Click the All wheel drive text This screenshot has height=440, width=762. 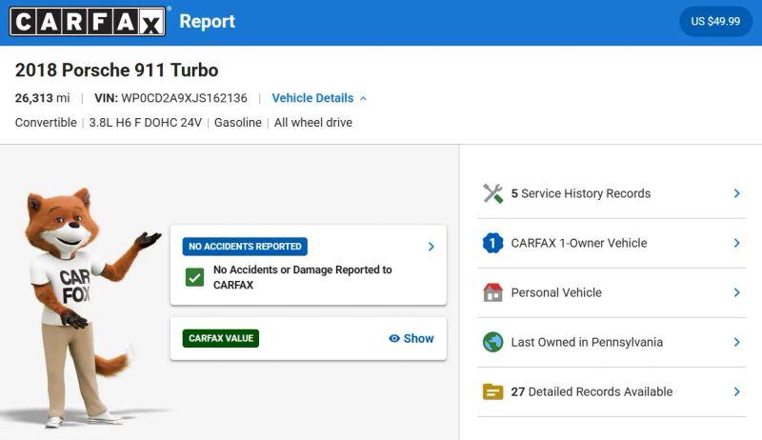coord(313,123)
